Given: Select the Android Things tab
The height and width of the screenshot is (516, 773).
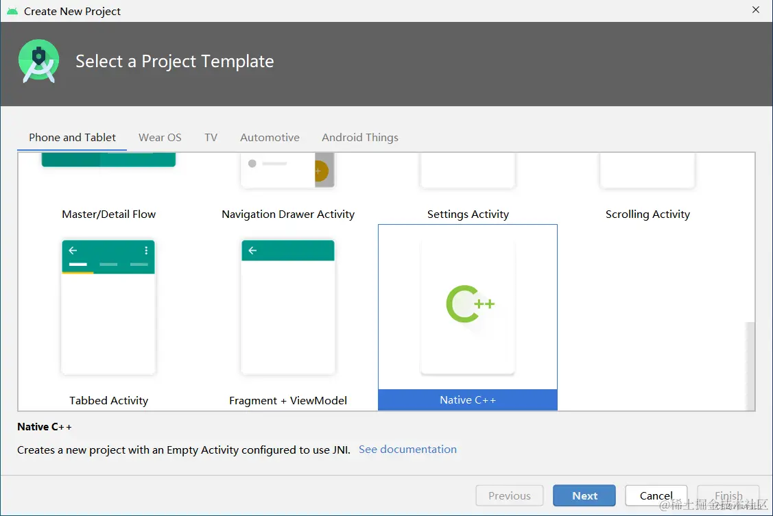Looking at the screenshot, I should [x=360, y=137].
